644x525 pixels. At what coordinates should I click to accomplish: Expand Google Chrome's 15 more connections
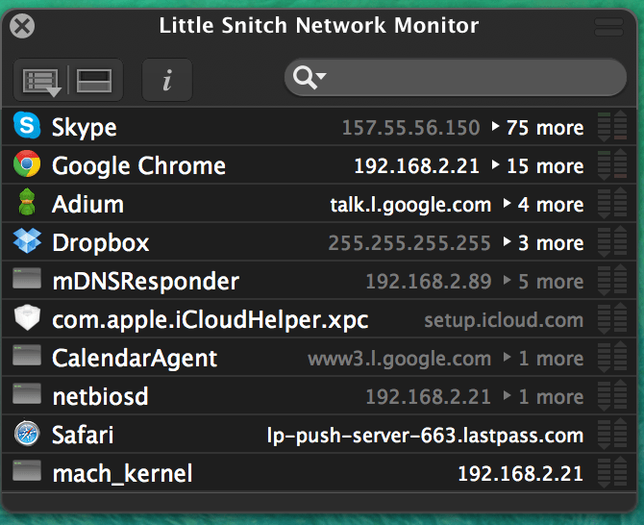click(x=538, y=166)
